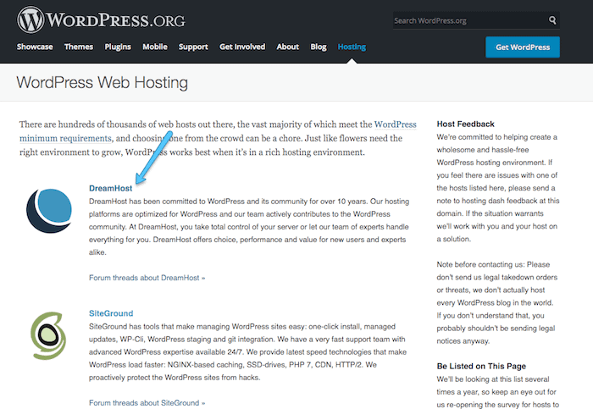Open the About menu item
Viewport: 593px width, 409px height.
coord(287,47)
